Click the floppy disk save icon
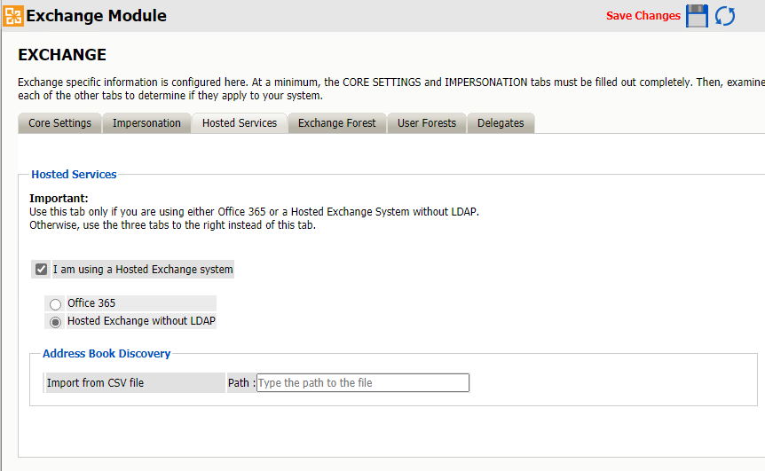 point(698,16)
